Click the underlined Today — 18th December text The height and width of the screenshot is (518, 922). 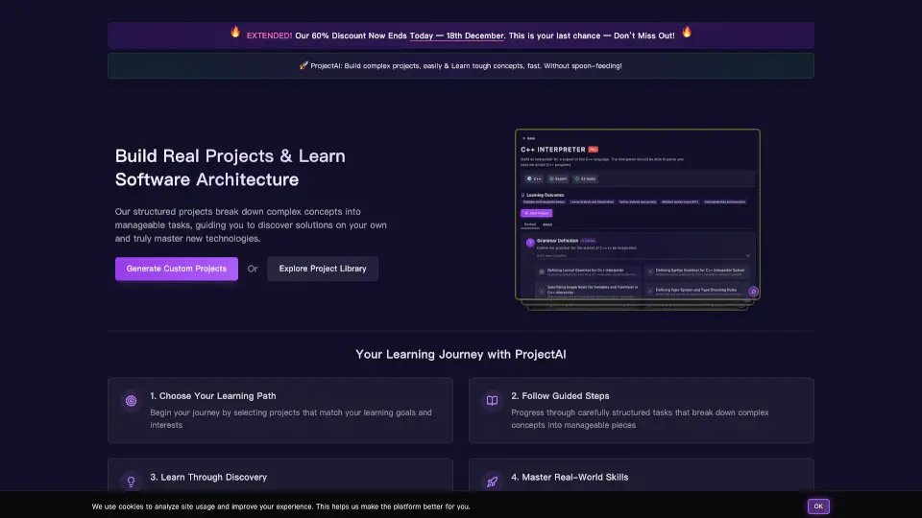(457, 35)
